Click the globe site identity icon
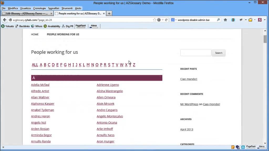 10,20
